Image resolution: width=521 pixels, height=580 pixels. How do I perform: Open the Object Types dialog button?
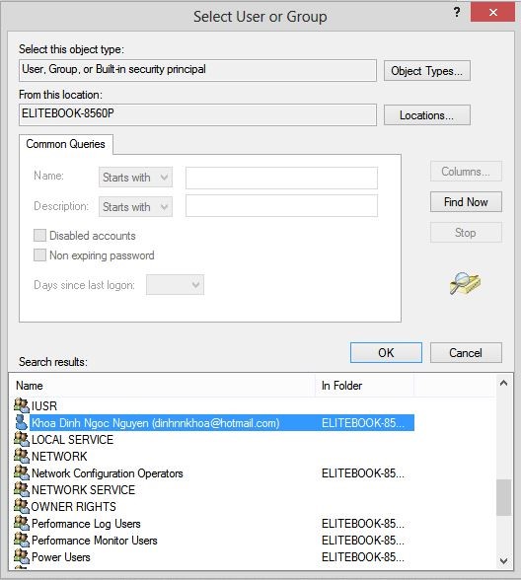[427, 71]
